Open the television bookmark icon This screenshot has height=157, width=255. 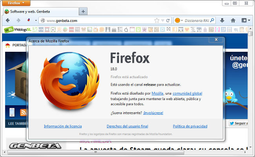click(x=95, y=29)
